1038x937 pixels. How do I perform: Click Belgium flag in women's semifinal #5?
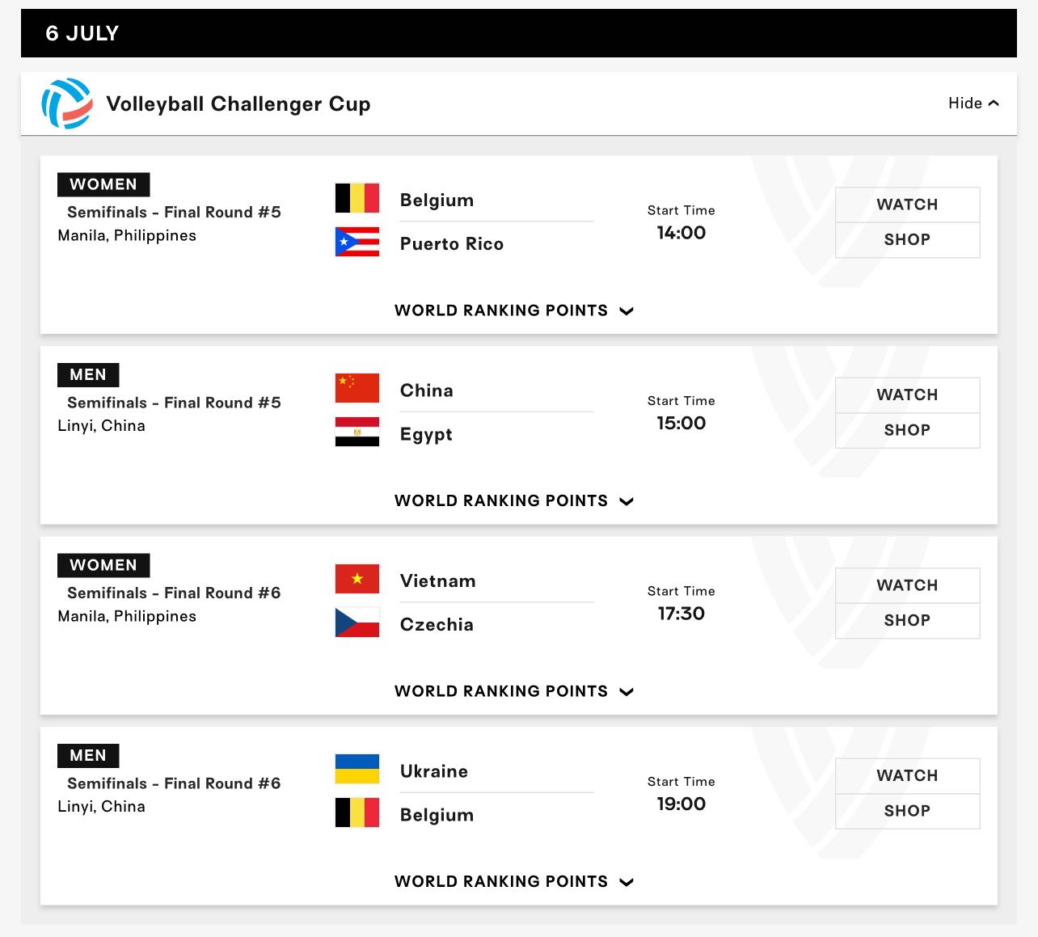(x=357, y=198)
